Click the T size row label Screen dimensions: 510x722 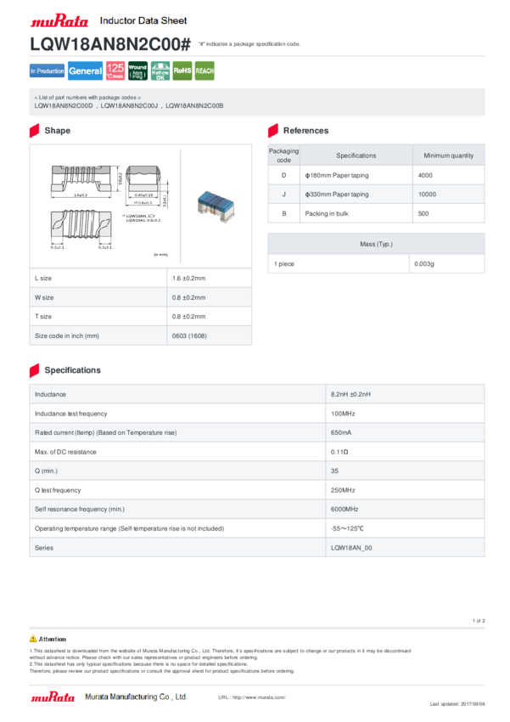click(x=43, y=317)
